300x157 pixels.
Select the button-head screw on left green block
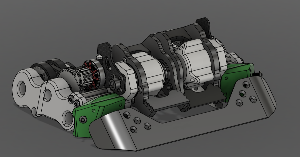tap(83, 118)
